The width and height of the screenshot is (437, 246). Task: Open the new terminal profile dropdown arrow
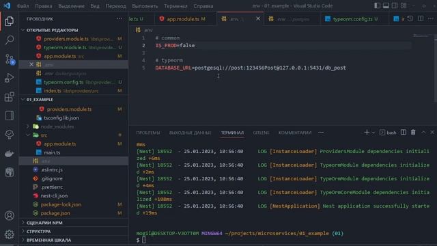(x=373, y=133)
